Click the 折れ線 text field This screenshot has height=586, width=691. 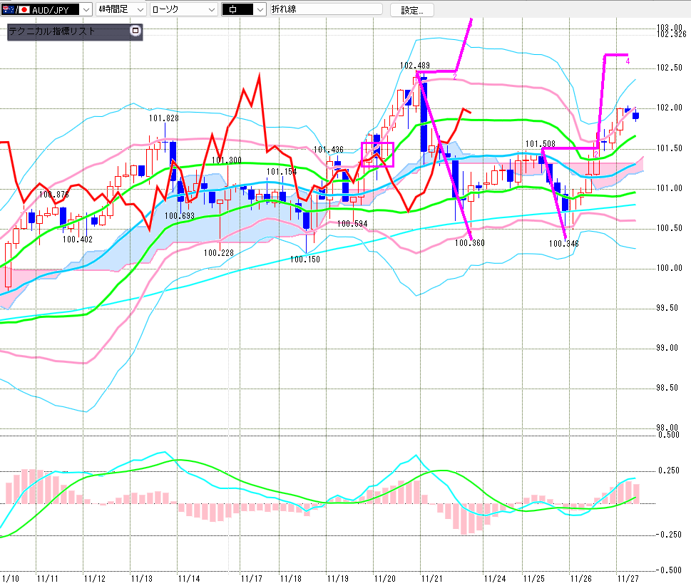[x=325, y=9]
